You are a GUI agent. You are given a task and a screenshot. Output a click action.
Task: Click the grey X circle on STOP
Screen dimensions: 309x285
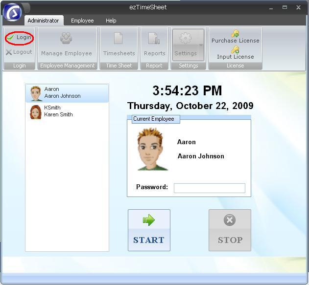[x=230, y=220]
